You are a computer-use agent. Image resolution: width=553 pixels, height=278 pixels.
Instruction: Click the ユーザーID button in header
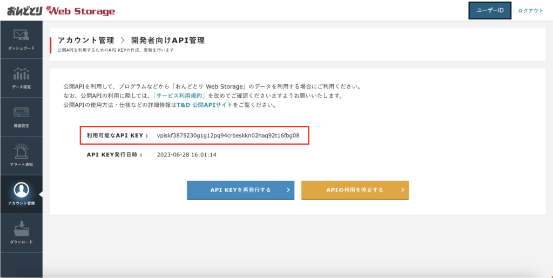pyautogui.click(x=489, y=11)
